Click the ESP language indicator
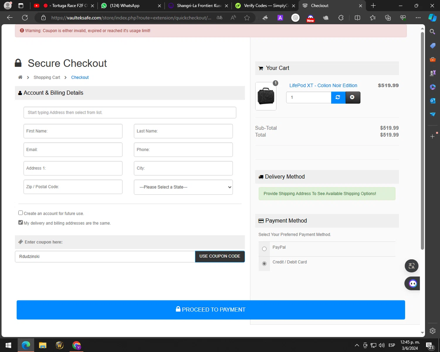Image resolution: width=440 pixels, height=352 pixels. (x=392, y=345)
